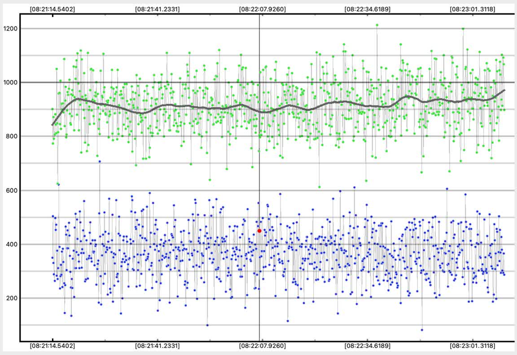Screen dimensions: 517x355
Task: Click top axis label 08:22:07.9260
Action: (x=262, y=9)
